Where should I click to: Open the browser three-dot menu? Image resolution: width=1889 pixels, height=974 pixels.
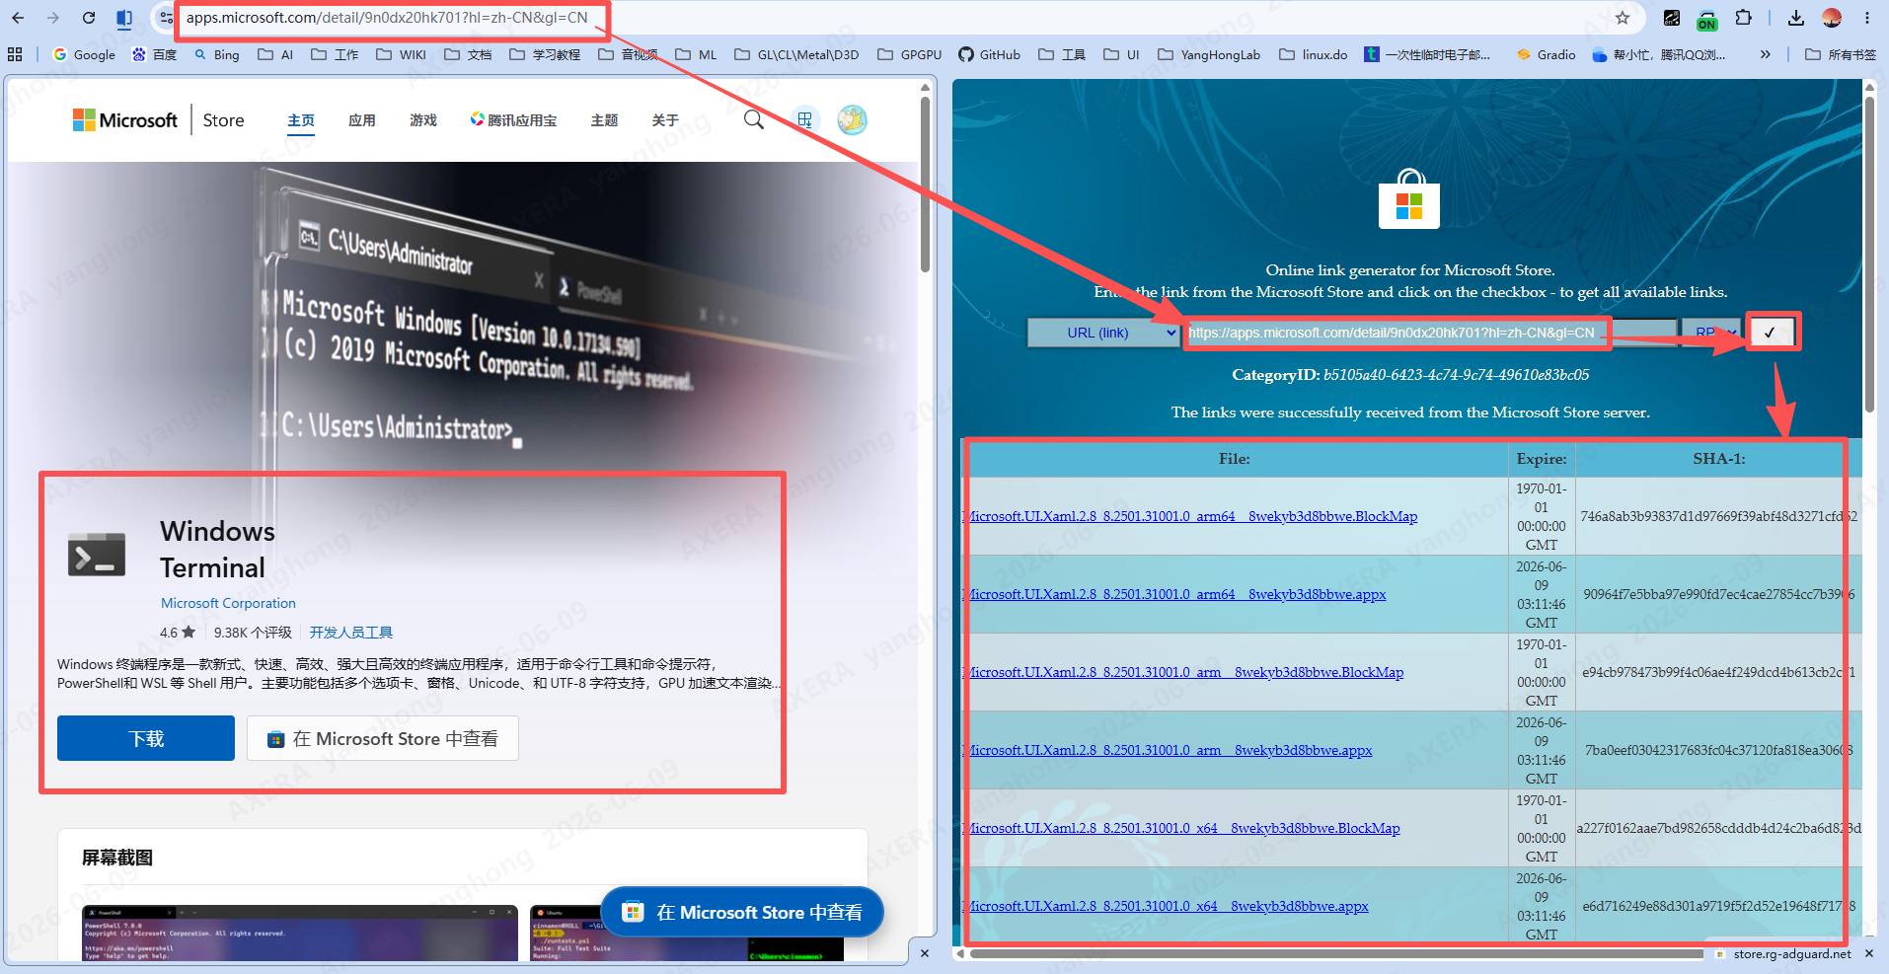pyautogui.click(x=1867, y=18)
